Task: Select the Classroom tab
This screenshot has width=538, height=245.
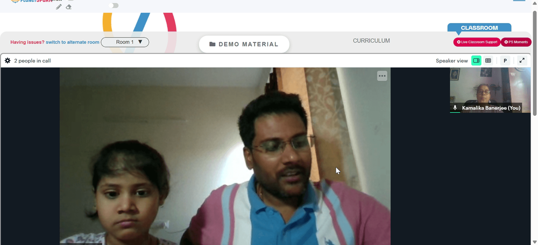Action: (x=479, y=28)
